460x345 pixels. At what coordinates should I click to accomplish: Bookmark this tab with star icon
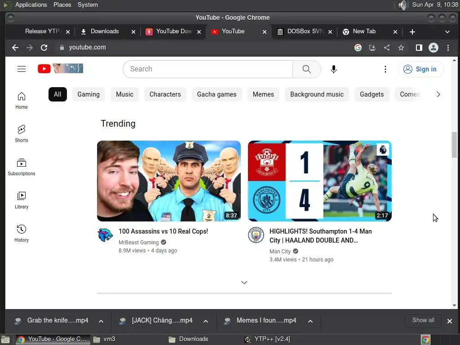(x=401, y=48)
